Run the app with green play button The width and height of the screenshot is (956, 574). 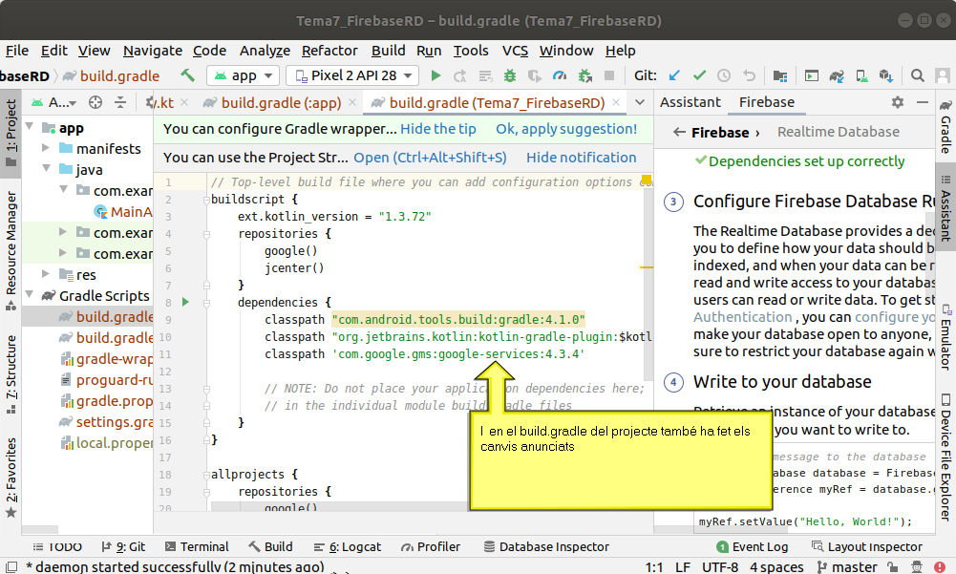tap(436, 75)
